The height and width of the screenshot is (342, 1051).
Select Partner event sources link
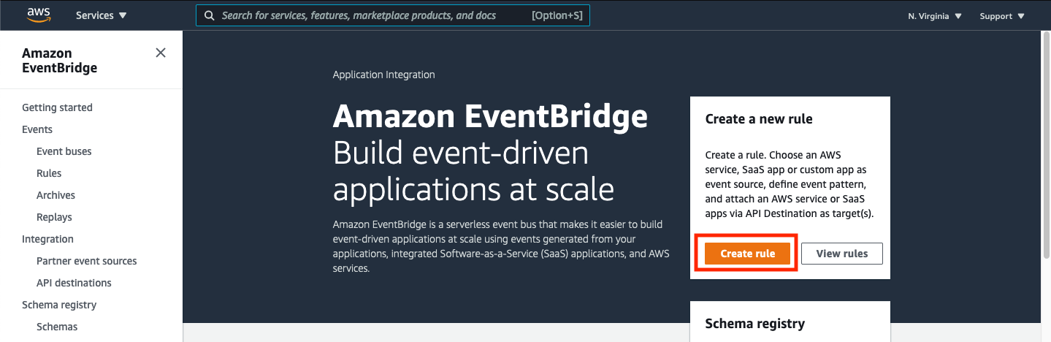(87, 261)
